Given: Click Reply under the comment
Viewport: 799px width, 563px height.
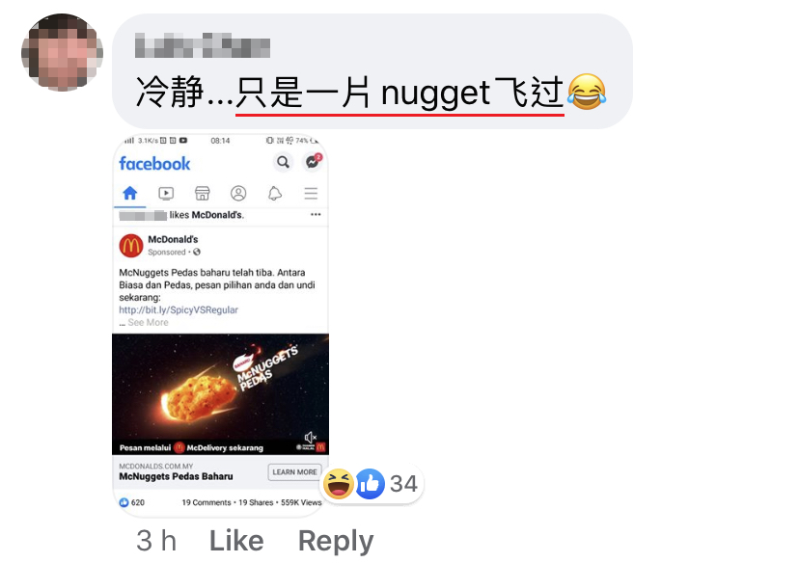Looking at the screenshot, I should (x=336, y=541).
